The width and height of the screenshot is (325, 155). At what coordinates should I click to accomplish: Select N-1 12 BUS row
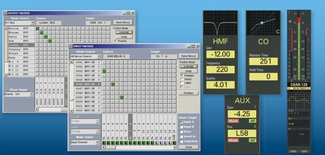click(x=22, y=74)
